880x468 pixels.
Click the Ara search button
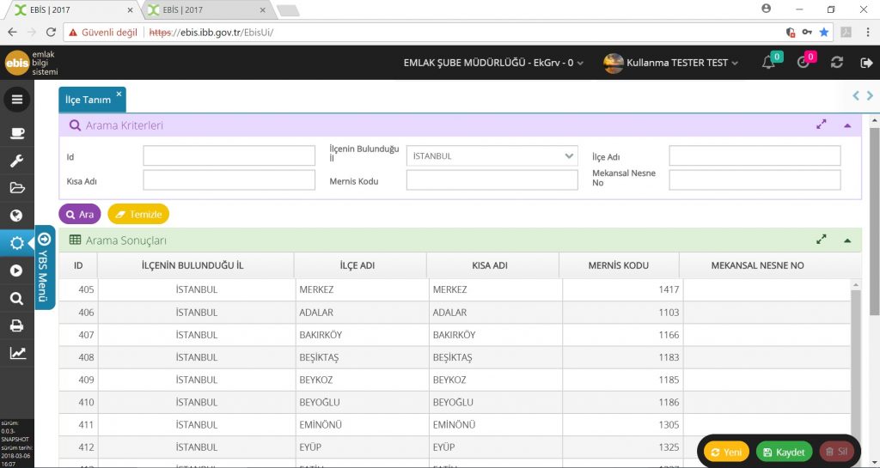coord(80,214)
